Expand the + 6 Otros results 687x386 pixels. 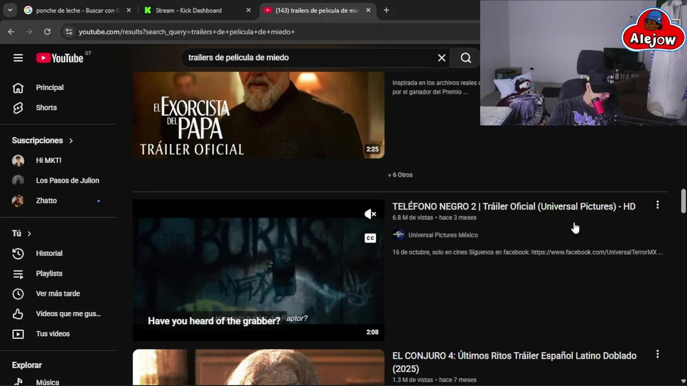(x=400, y=175)
